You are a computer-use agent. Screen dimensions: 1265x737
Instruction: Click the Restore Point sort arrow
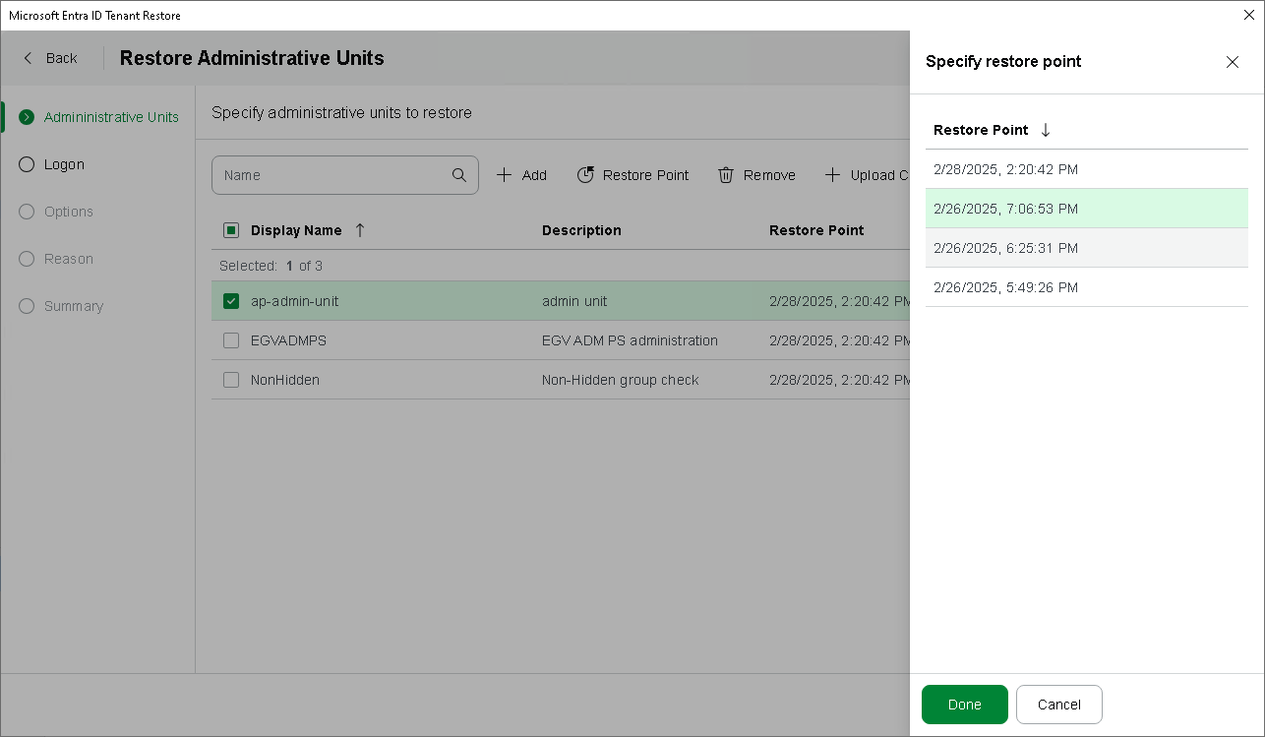click(1046, 130)
